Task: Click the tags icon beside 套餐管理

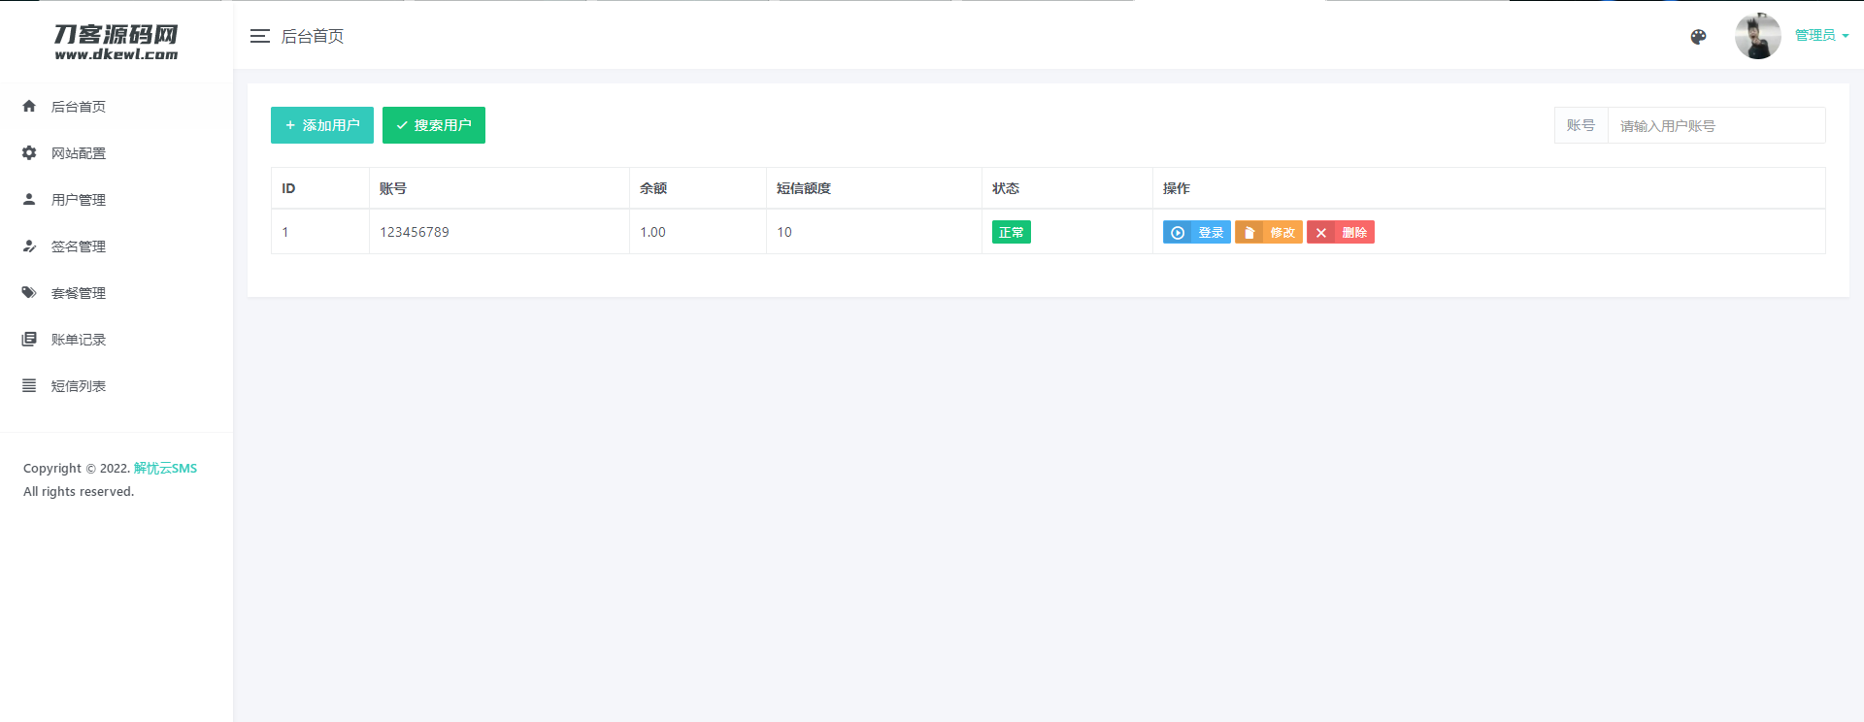Action: pyautogui.click(x=29, y=292)
